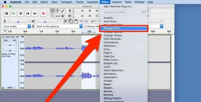Open the Tracks menu

coord(80,2)
